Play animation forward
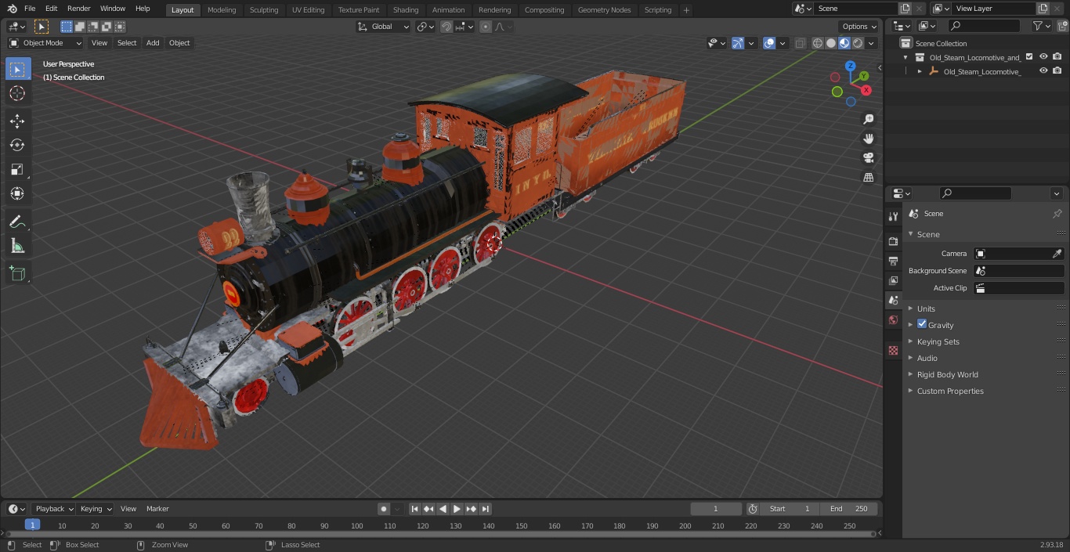This screenshot has width=1070, height=552. point(457,509)
